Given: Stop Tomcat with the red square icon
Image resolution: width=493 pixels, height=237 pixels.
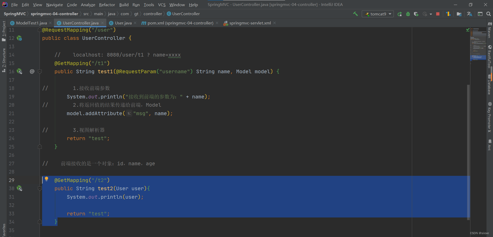Looking at the screenshot, I should (438, 14).
